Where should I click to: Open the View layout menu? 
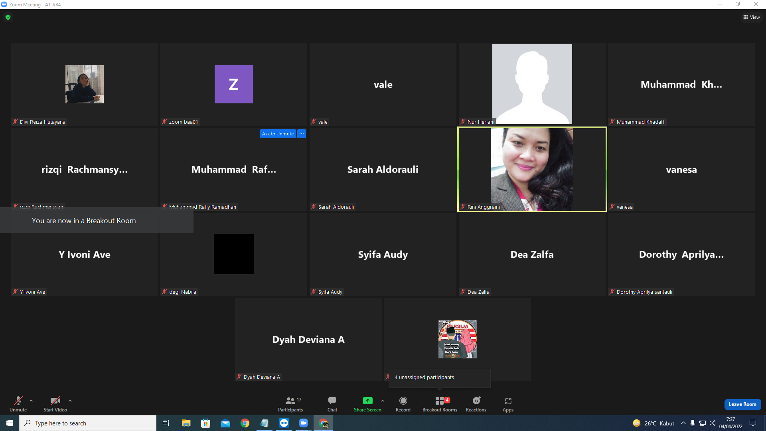point(752,17)
